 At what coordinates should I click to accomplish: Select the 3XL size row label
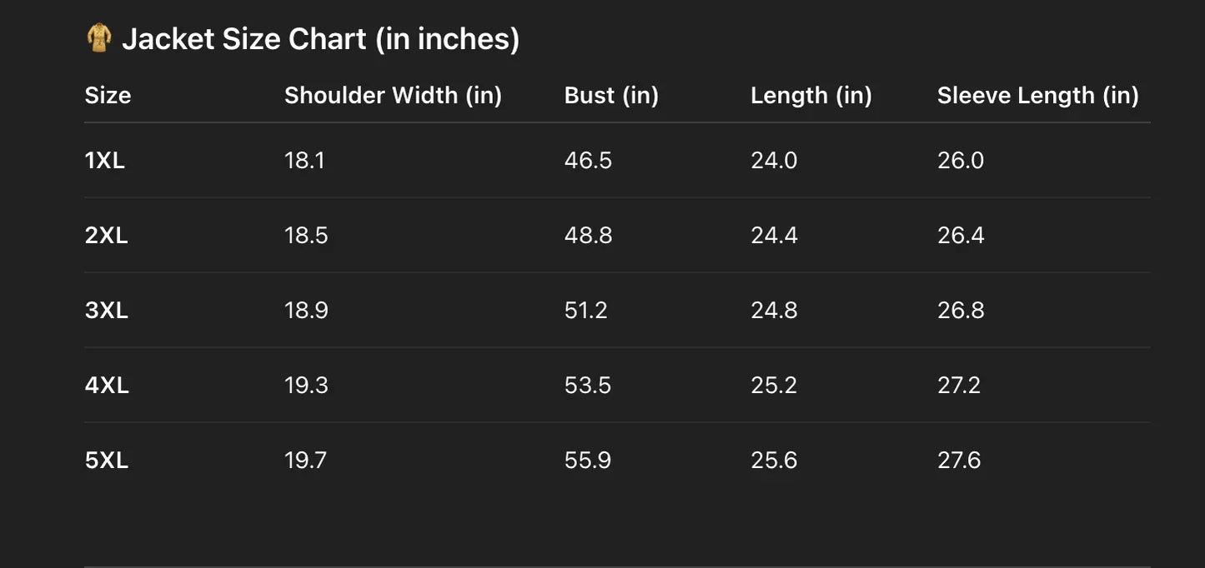tap(107, 311)
